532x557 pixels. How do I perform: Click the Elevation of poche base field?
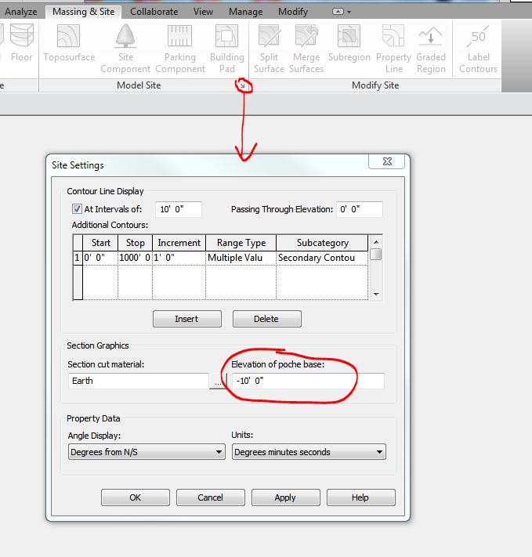pos(308,381)
